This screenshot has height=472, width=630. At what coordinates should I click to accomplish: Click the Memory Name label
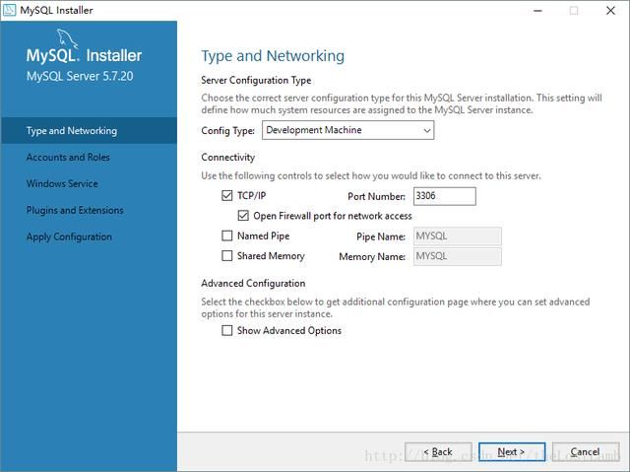(372, 256)
